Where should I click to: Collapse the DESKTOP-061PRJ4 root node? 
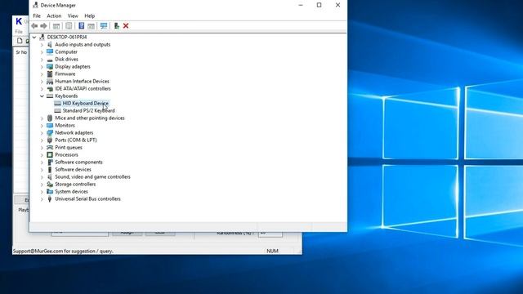pos(34,37)
